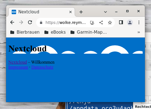151x109 pixels.
Task: Maximize the browser window
Action: point(127,11)
